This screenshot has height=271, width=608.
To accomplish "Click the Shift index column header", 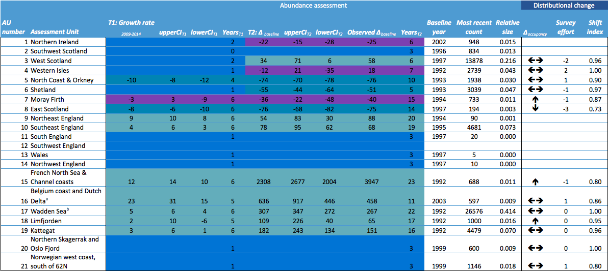I will click(x=595, y=27).
